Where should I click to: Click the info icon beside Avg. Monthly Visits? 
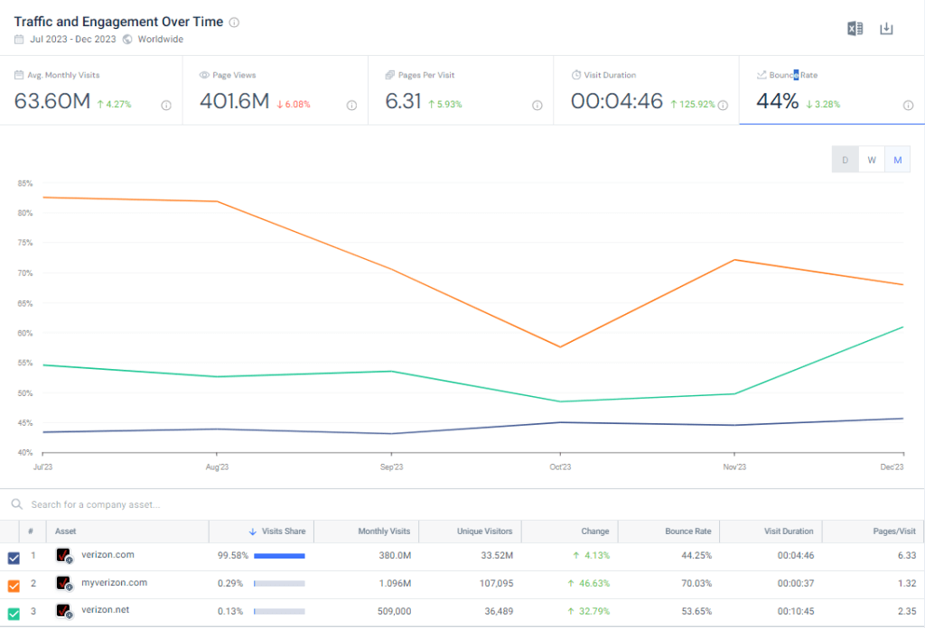point(166,106)
